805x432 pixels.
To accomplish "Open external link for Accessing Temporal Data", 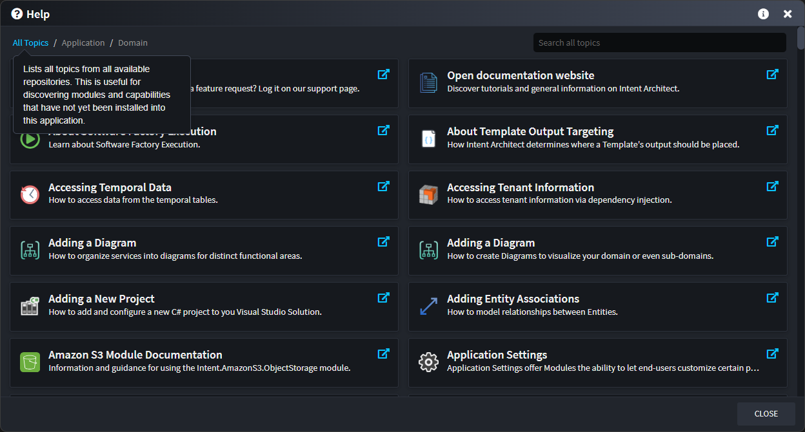I will coord(383,187).
